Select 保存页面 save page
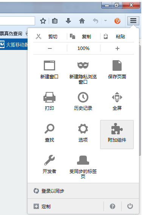Screen dimensions: 142x215 tap(117, 70)
